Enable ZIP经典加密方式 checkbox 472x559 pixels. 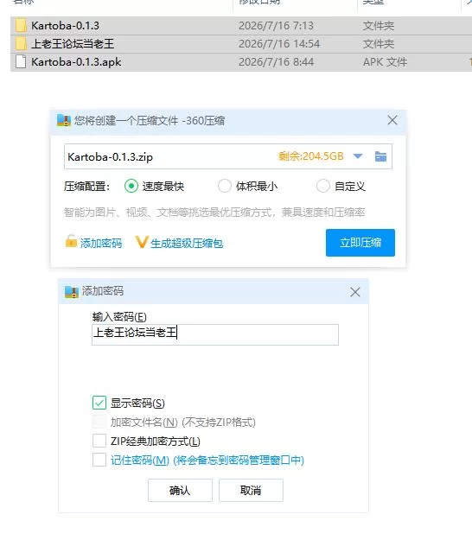(99, 441)
